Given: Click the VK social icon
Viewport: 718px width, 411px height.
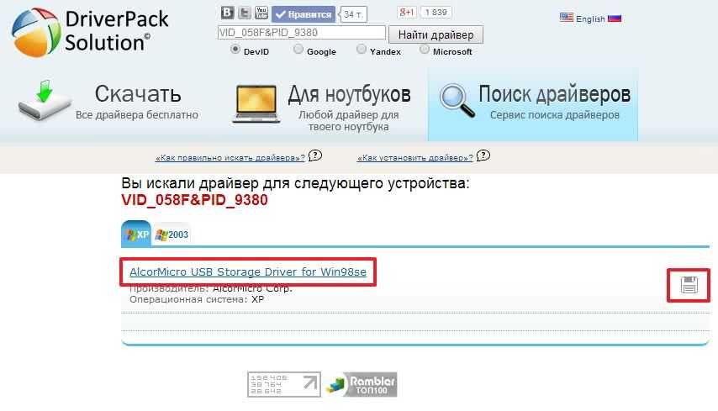Looking at the screenshot, I should (227, 13).
